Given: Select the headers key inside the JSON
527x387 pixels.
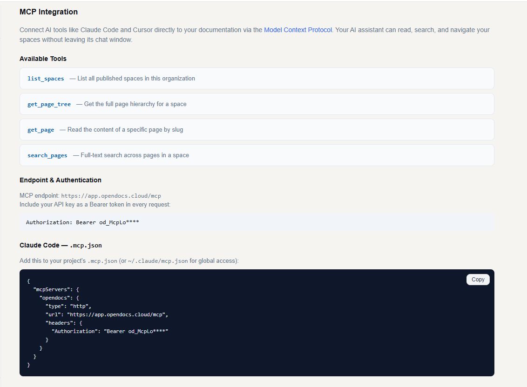Looking at the screenshot, I should [63, 322].
